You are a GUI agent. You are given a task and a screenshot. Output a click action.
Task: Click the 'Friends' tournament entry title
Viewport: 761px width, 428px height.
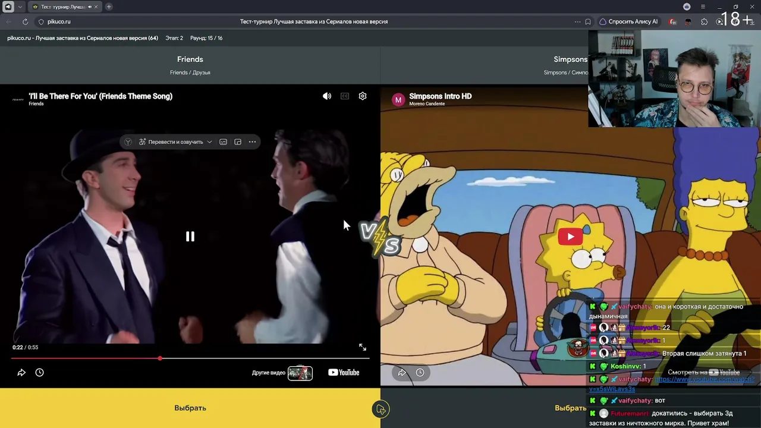[190, 59]
